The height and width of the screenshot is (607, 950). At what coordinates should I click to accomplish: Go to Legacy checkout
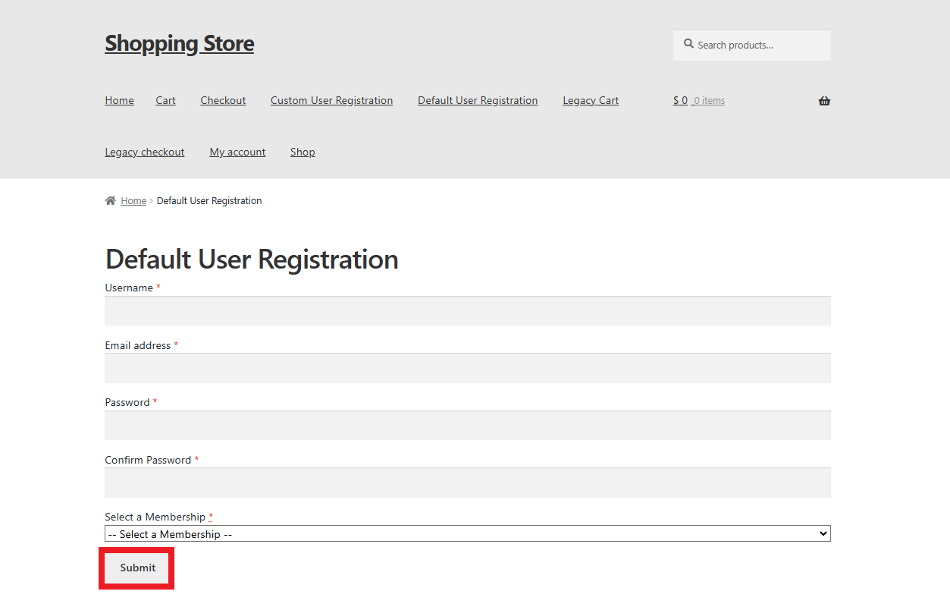click(x=144, y=152)
